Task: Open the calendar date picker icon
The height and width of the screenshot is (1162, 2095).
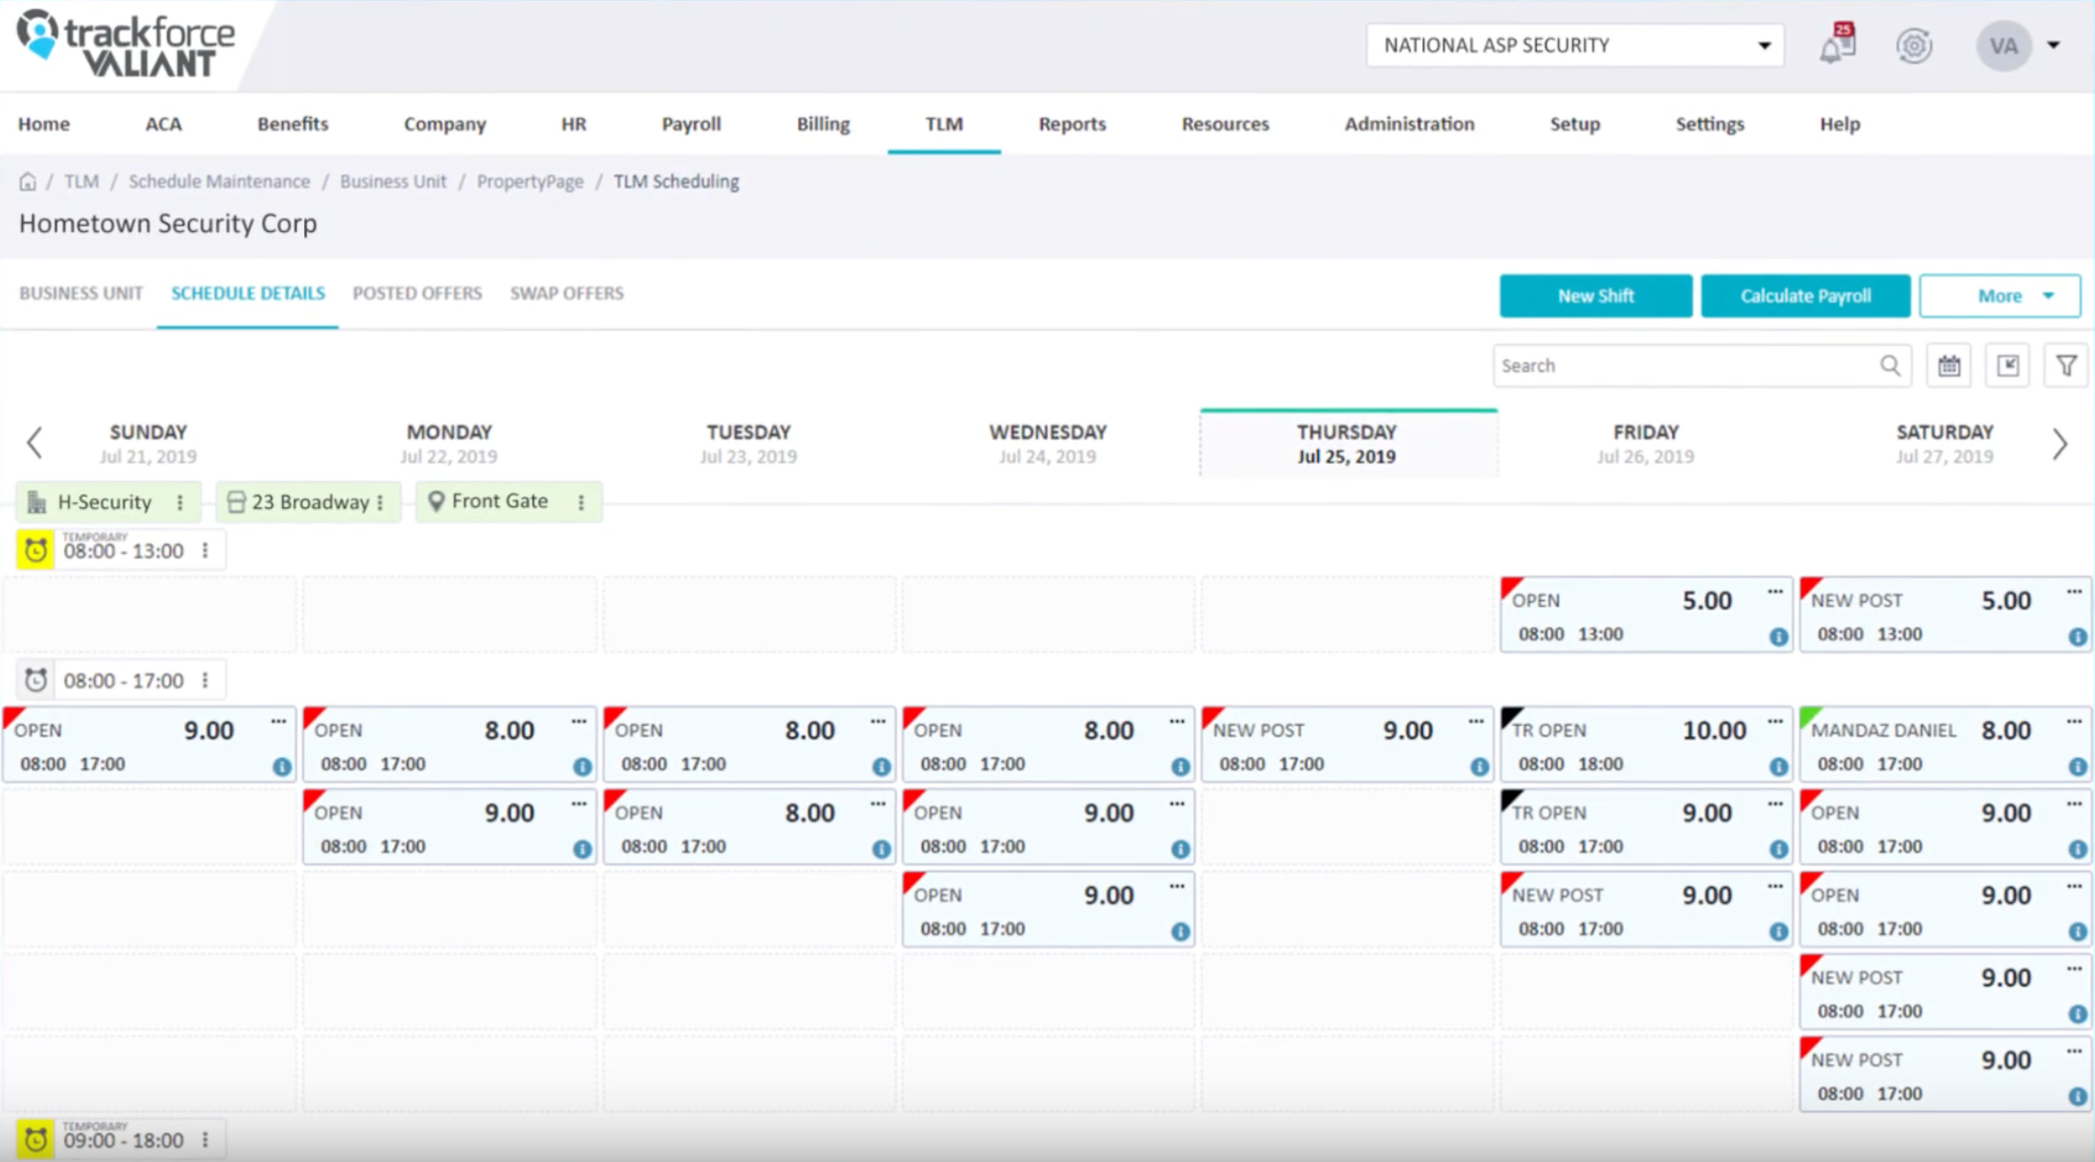Action: coord(1948,365)
